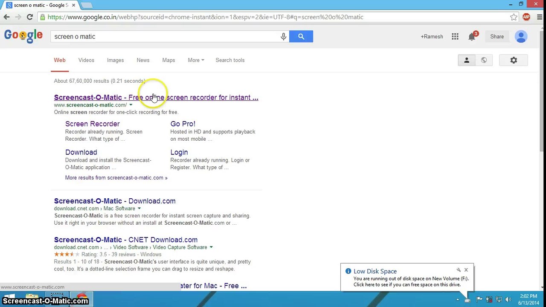View Google notifications bell

pyautogui.click(x=472, y=37)
